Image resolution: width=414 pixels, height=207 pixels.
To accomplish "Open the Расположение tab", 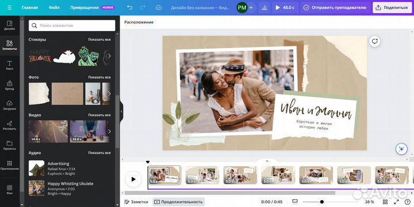I will [x=139, y=22].
